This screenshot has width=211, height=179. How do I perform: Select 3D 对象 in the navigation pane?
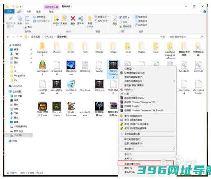coord(18,96)
